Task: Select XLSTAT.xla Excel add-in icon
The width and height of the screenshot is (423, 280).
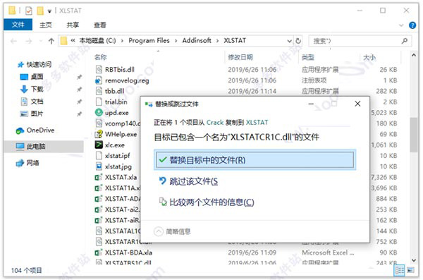Action: click(x=99, y=177)
